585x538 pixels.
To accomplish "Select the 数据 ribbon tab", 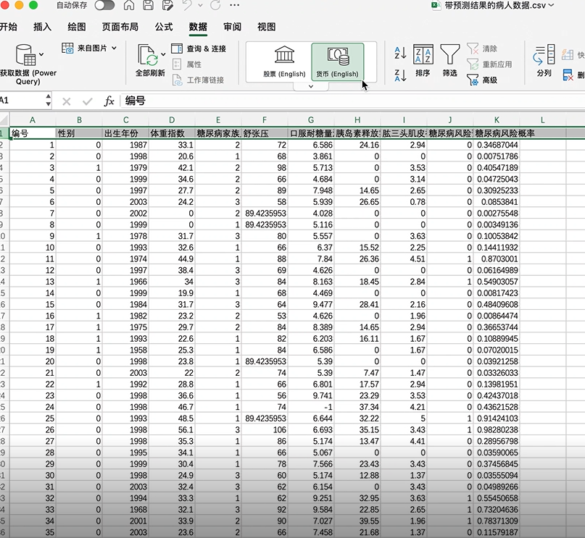I will click(198, 27).
